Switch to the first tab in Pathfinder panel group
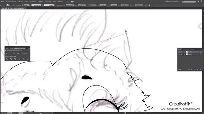The width and height of the screenshot is (204, 114). [7, 48]
